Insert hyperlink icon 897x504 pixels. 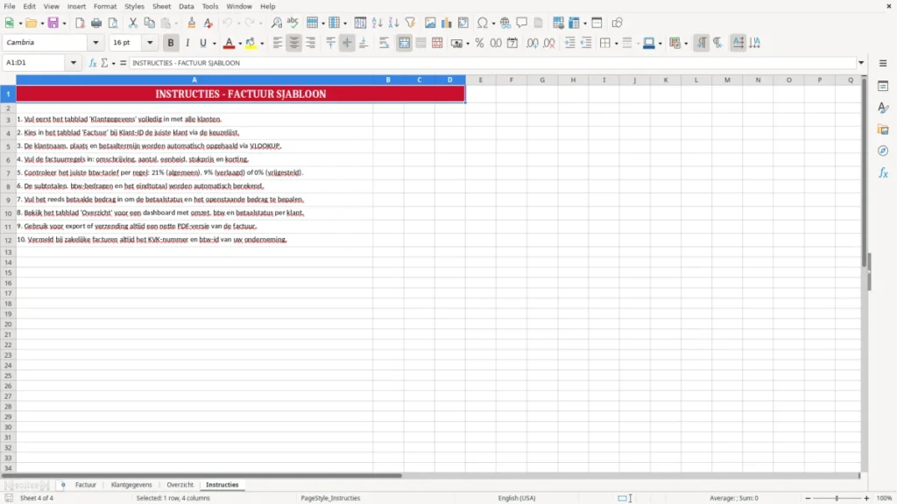tap(505, 23)
